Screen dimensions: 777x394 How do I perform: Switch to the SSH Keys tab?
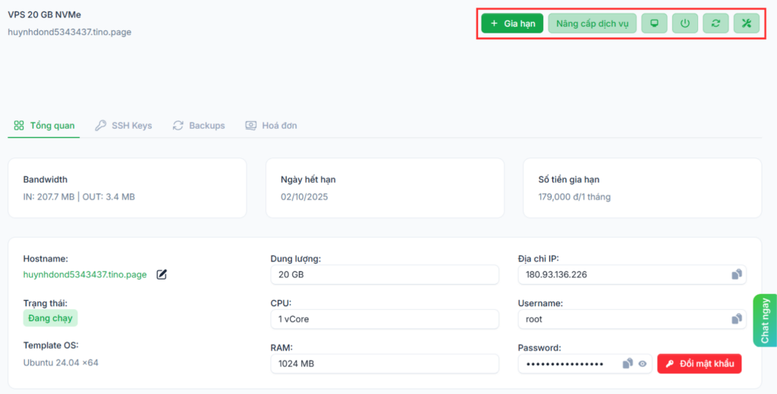124,126
